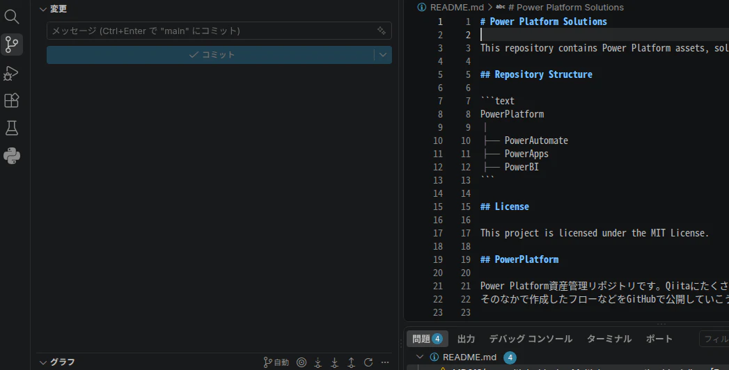Click the problems filter input field

coord(714,339)
